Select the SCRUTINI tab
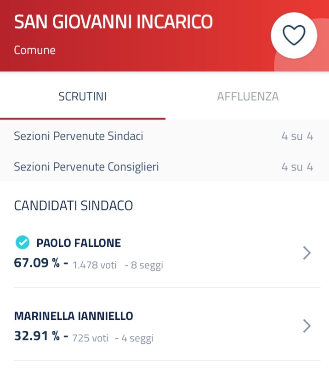Viewport: 329px width, 375px height. [x=83, y=97]
